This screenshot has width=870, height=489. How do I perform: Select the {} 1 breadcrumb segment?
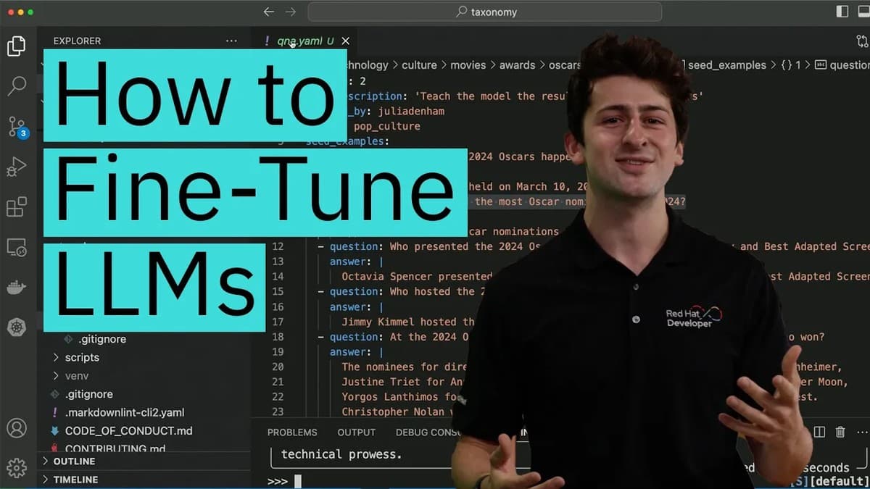coord(791,65)
